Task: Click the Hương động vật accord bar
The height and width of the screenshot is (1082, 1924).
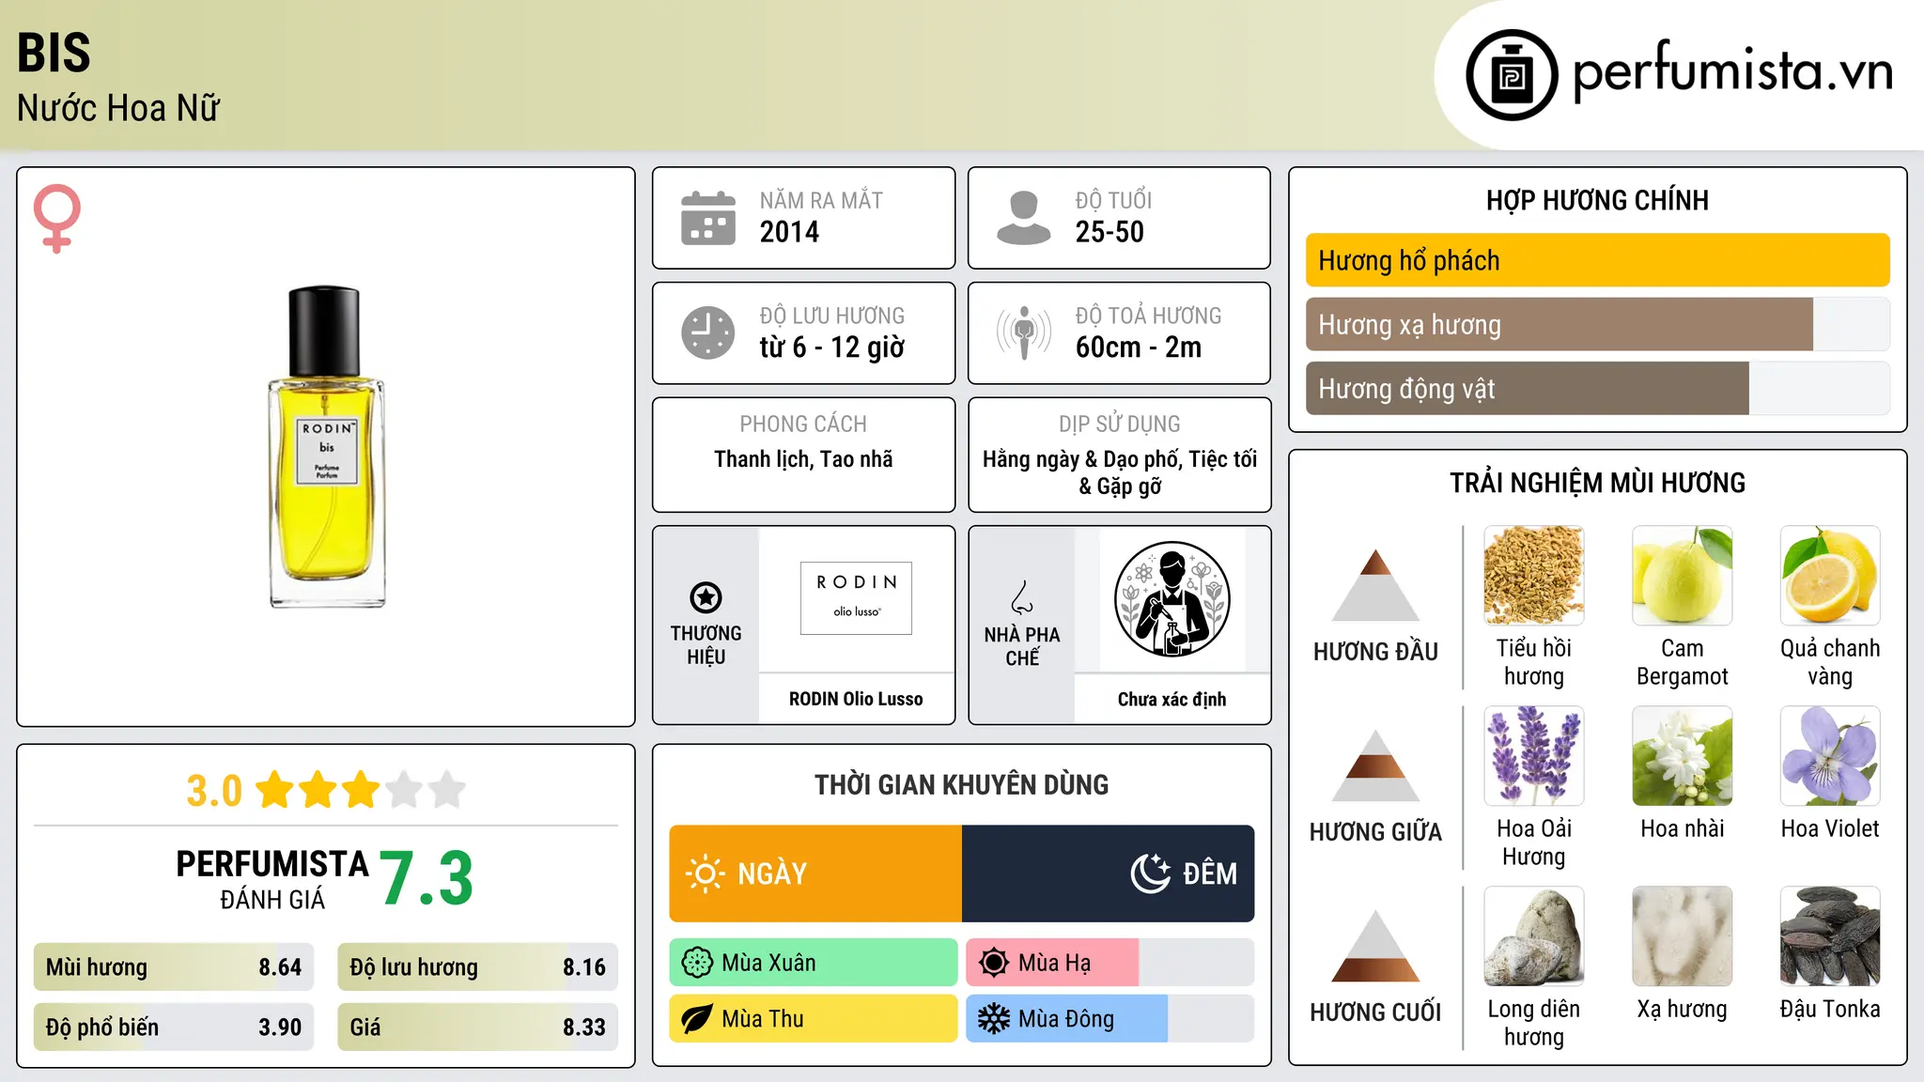Action: pos(1598,388)
